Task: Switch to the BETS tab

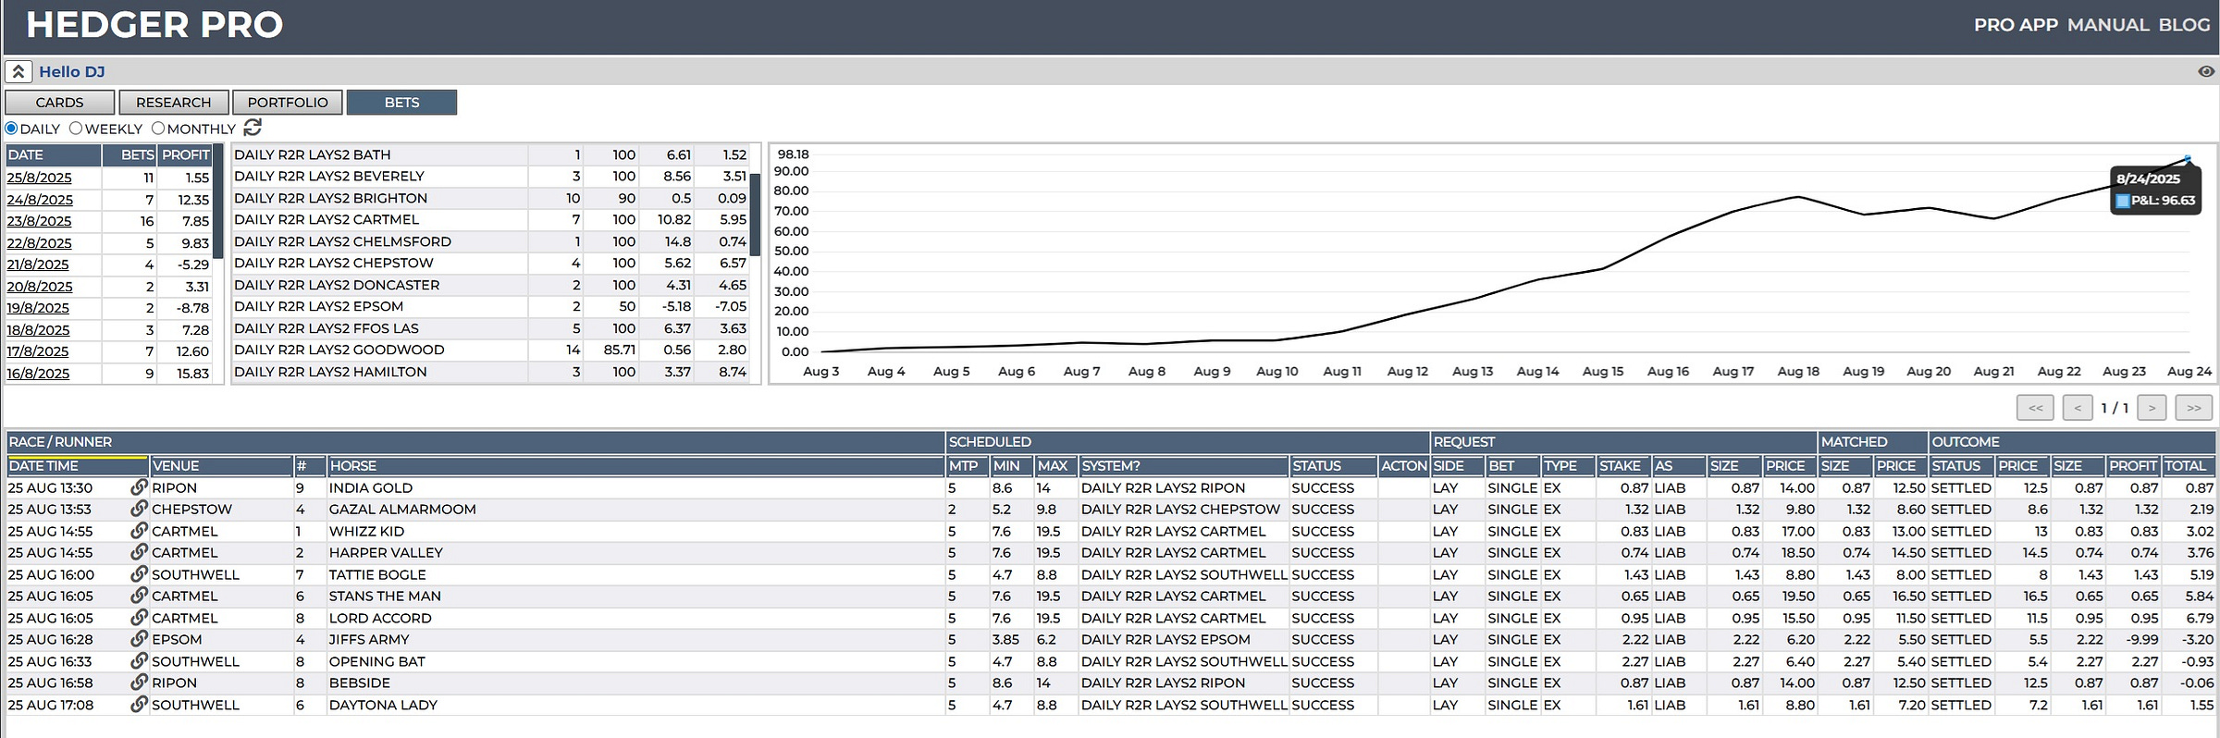Action: (401, 103)
